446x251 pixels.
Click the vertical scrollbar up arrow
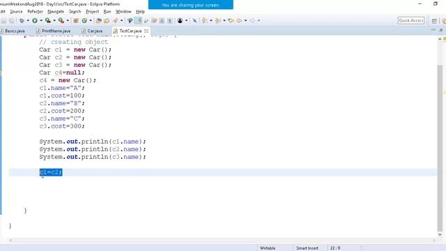coord(440,39)
